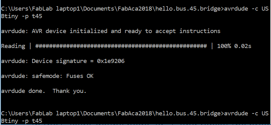Click the 'Thank you.' text

[x=69, y=91]
